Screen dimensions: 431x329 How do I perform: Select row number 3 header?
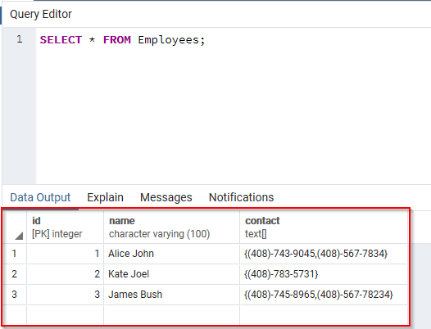click(x=14, y=295)
